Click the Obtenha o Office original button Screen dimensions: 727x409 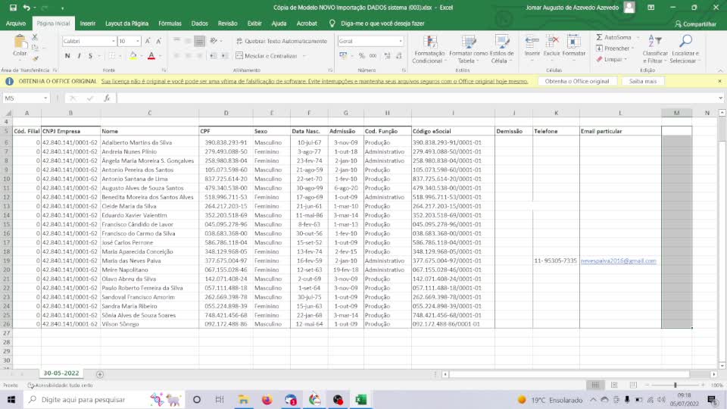[577, 81]
